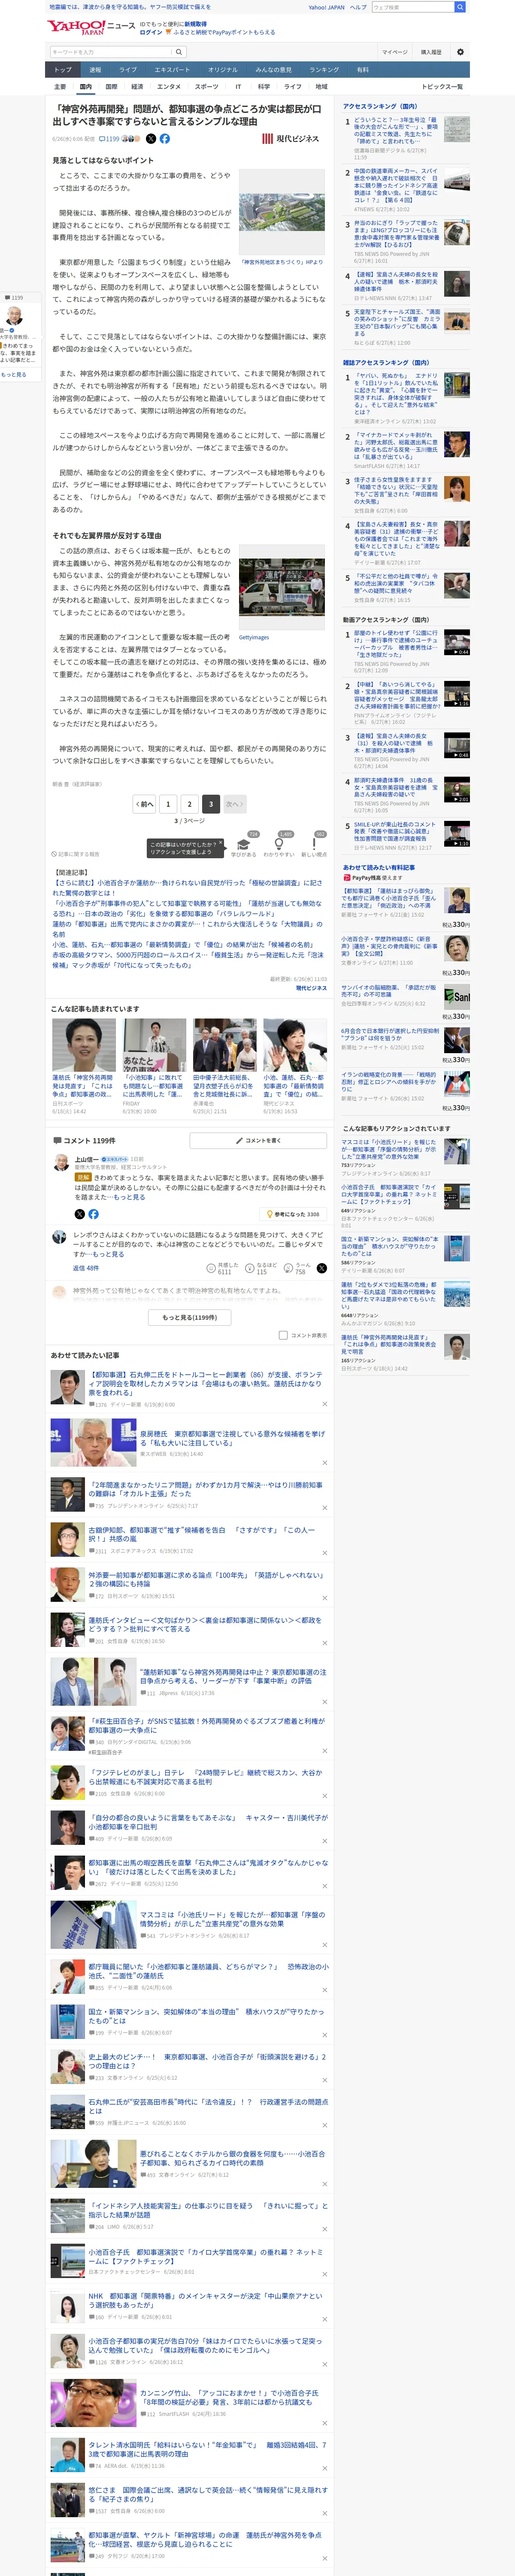
Task: Open the ヘルプ link in the top bar
Action: [358, 7]
